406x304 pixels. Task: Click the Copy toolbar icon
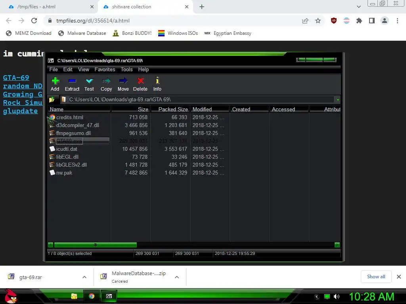pos(106,84)
